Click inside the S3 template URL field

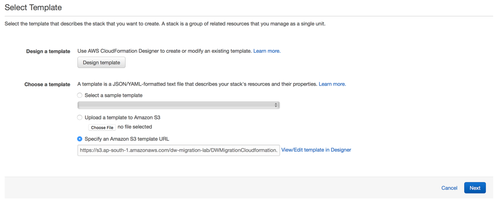(178, 150)
